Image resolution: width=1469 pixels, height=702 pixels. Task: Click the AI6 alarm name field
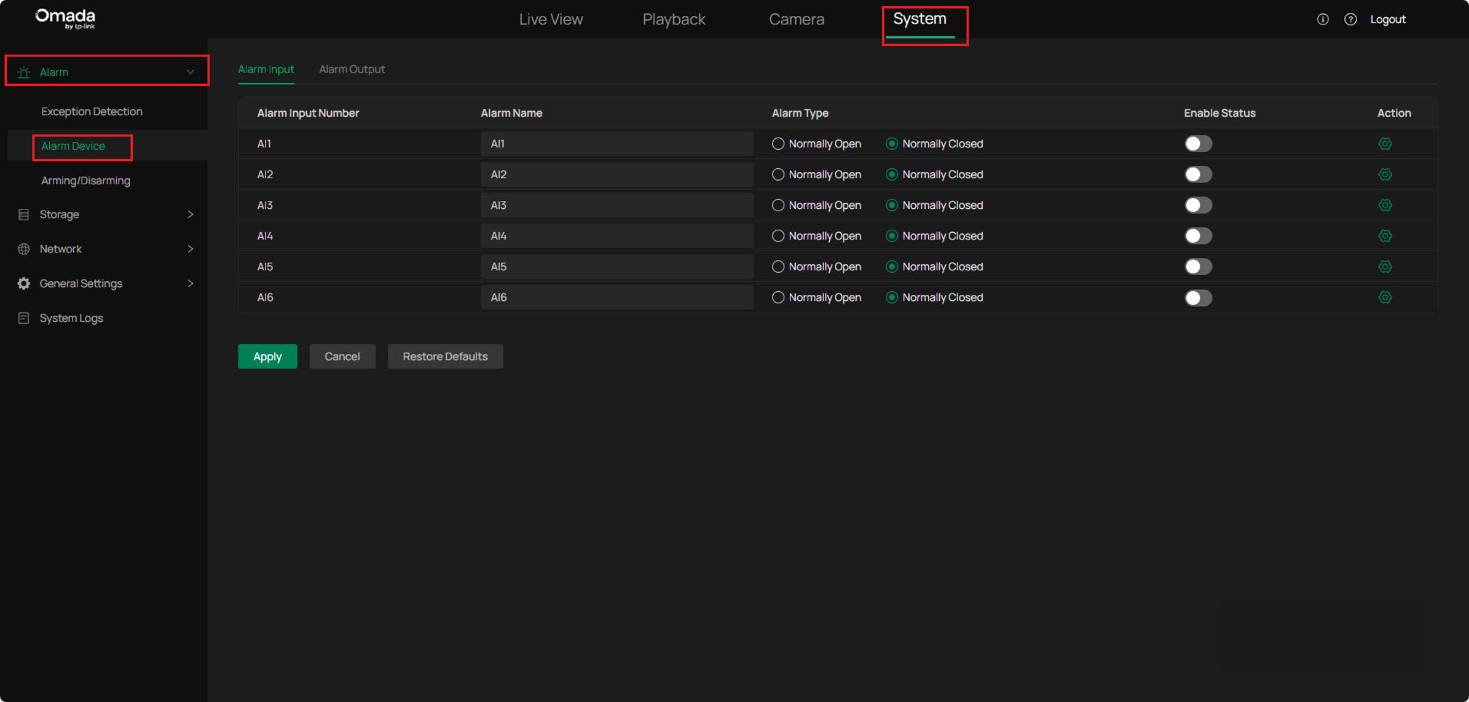[x=616, y=297]
